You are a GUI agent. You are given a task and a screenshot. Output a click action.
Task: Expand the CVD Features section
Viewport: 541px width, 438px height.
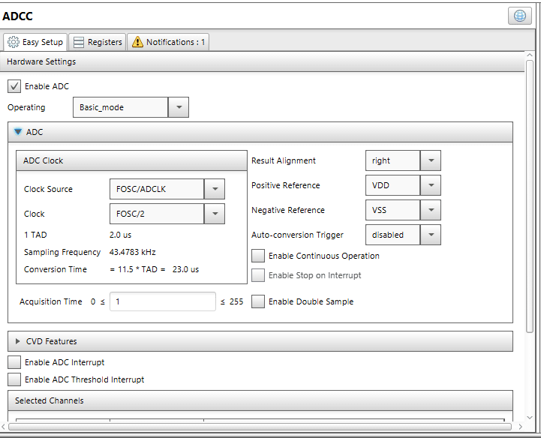(19, 341)
